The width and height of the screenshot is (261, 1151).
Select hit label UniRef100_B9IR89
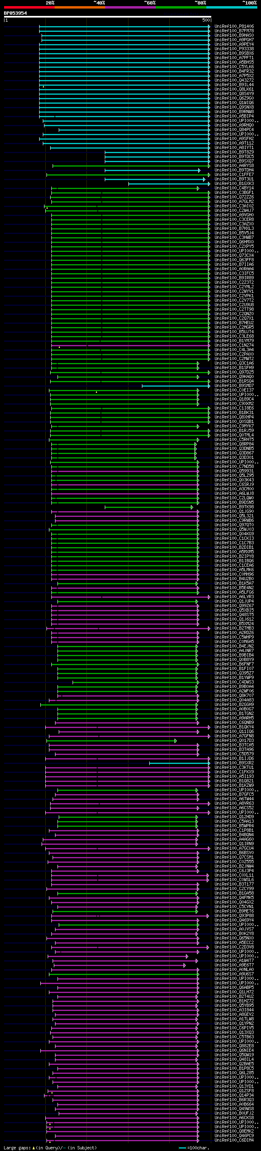point(234,278)
